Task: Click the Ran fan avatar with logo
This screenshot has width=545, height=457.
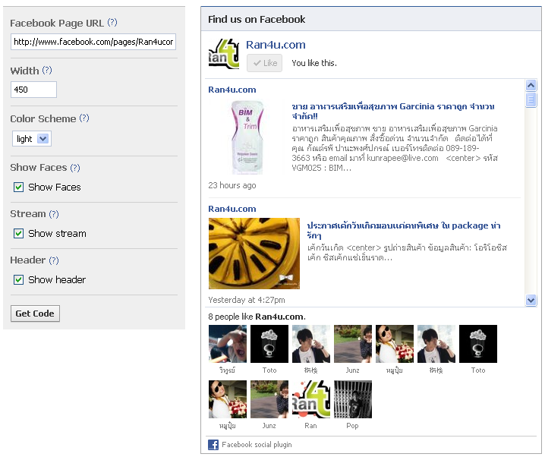Action: (311, 399)
